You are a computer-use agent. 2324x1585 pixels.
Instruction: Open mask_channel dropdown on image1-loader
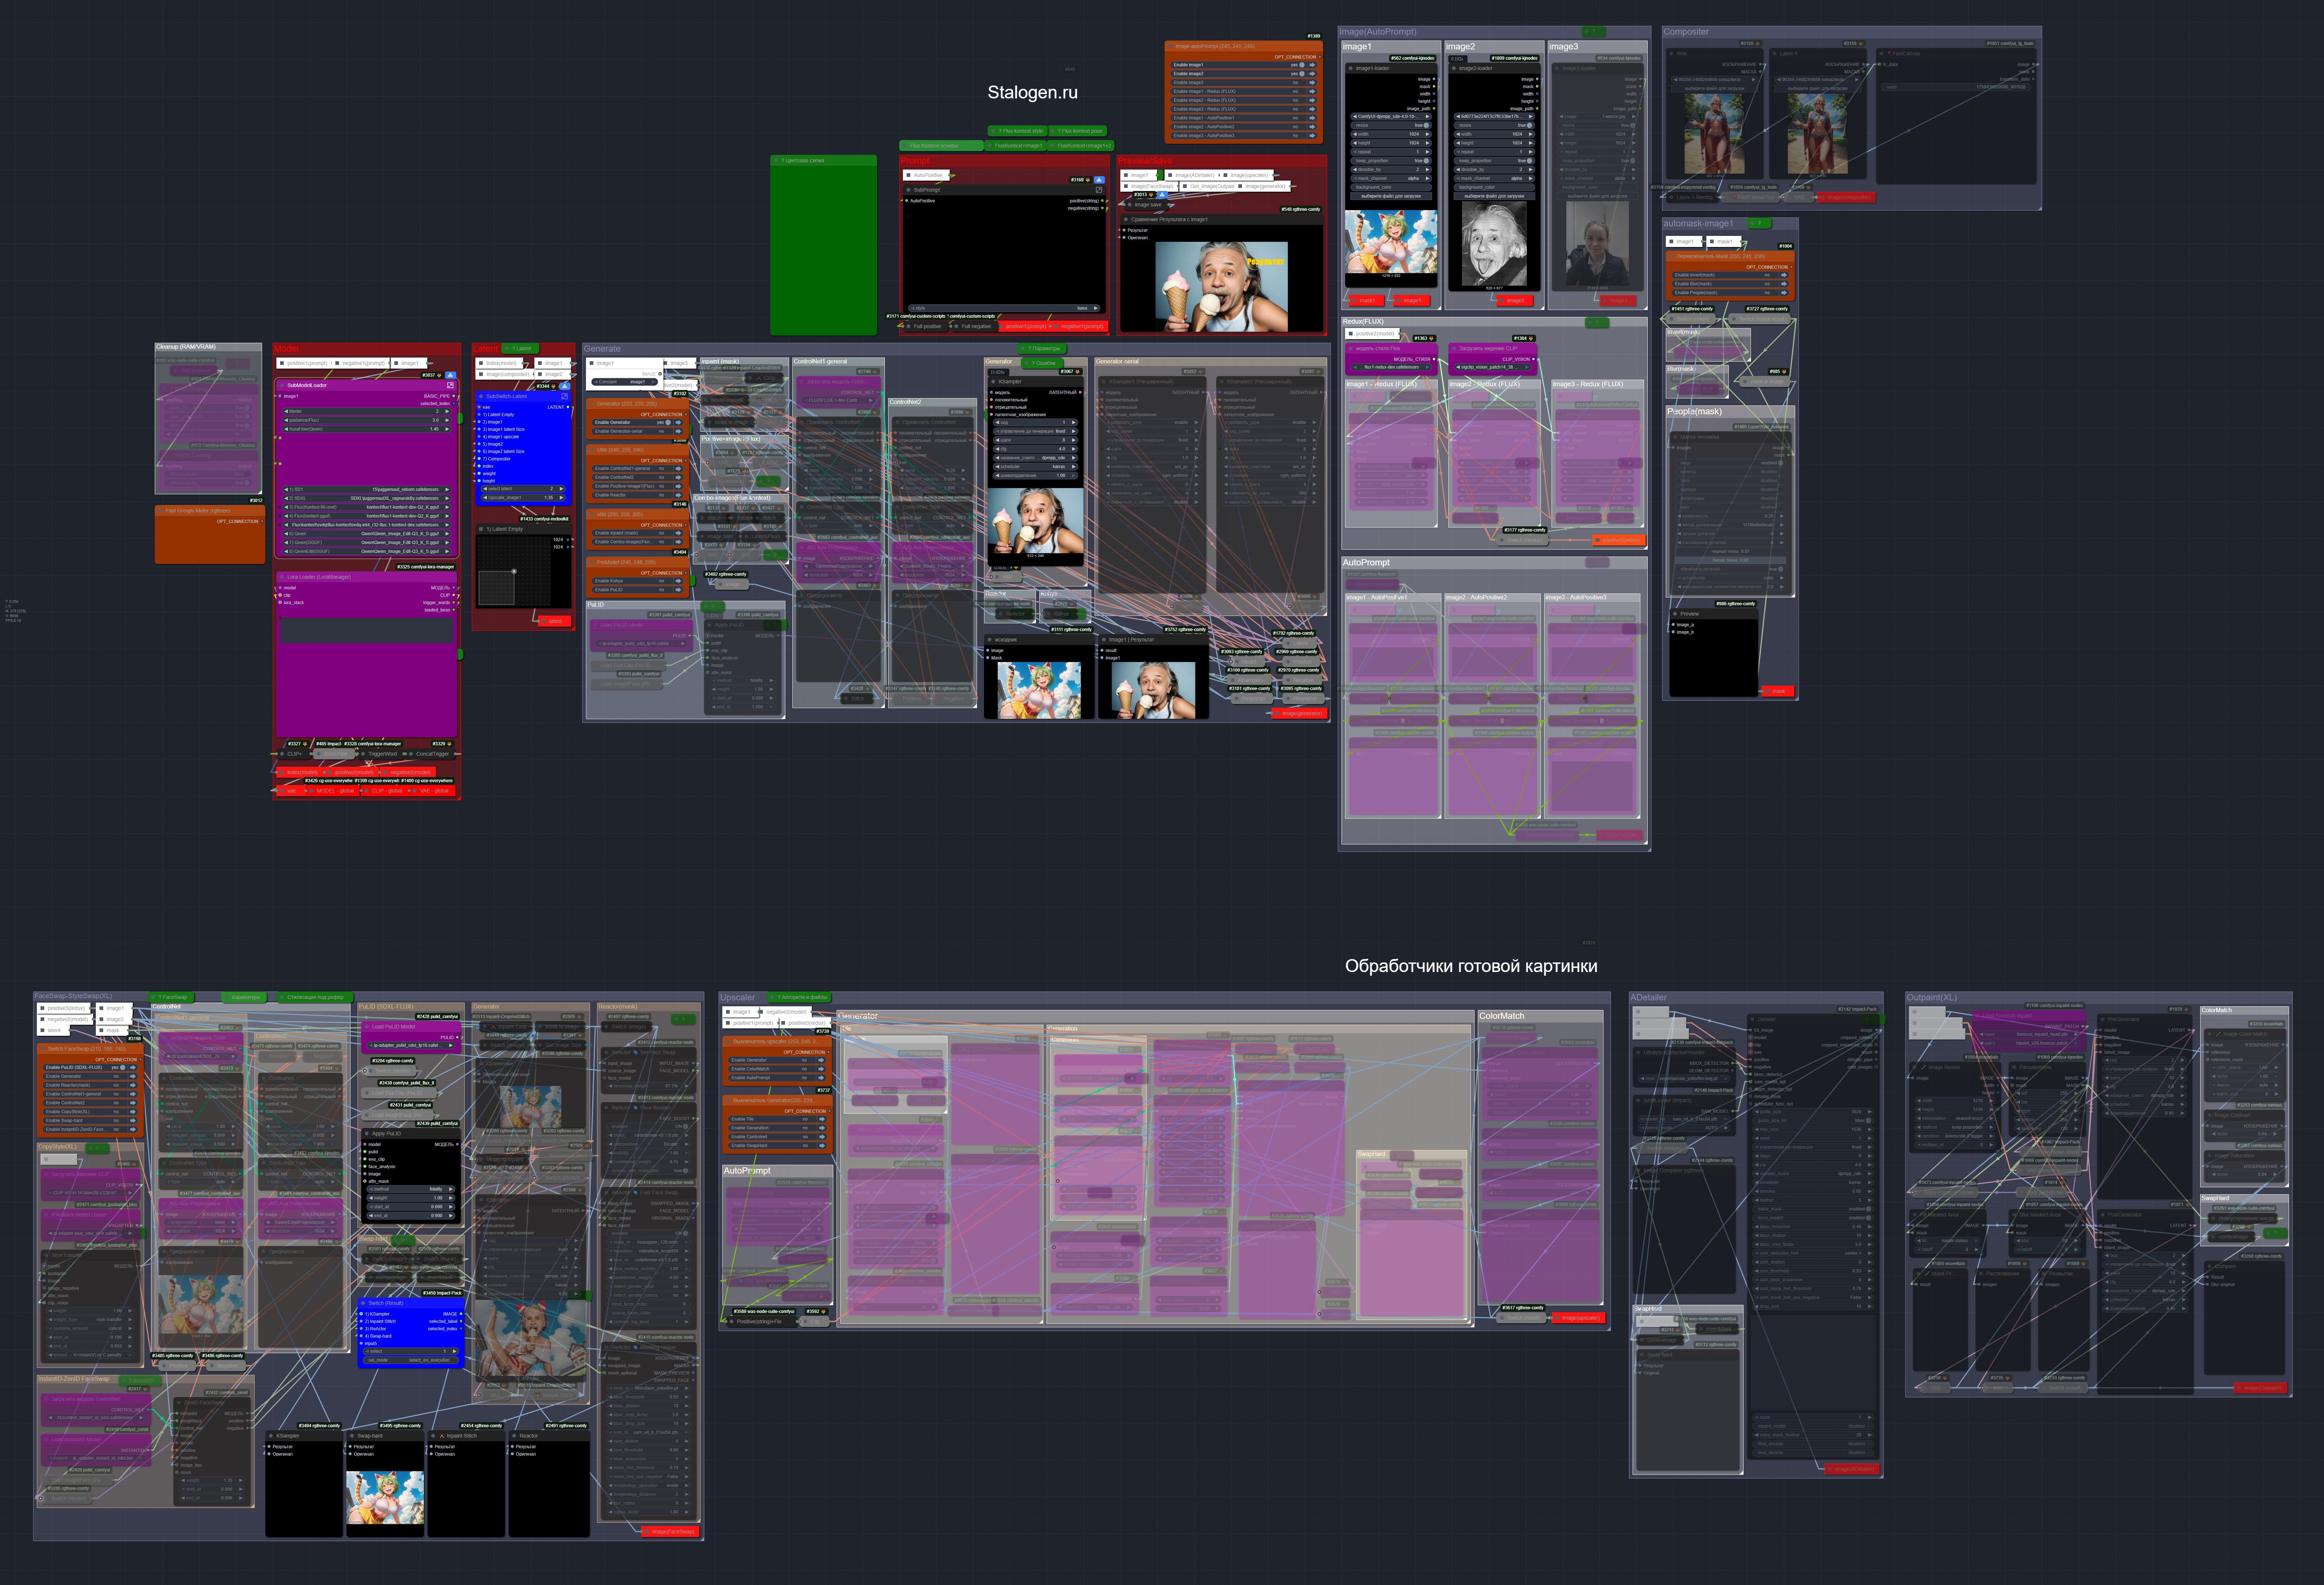pos(1391,178)
